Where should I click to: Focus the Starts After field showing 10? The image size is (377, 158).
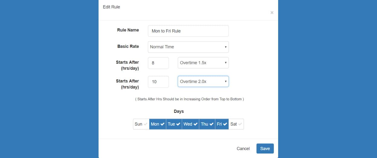[x=158, y=82]
